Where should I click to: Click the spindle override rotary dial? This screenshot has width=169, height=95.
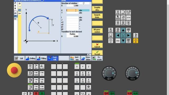click(x=109, y=73)
